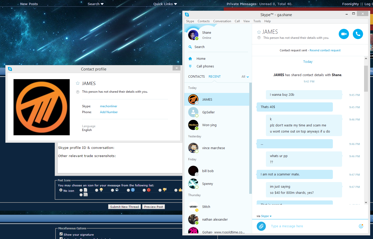Viewport: 373px width, 239px height.
Task: Click question mark icon under JAMES conversation header
Action: point(259,38)
